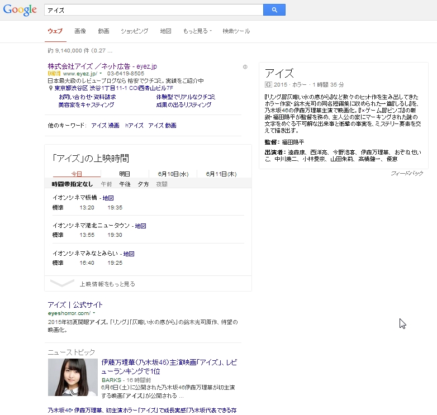
Task: Open the 地図 link for イオンシネマみなとみらい
Action: click(x=129, y=254)
